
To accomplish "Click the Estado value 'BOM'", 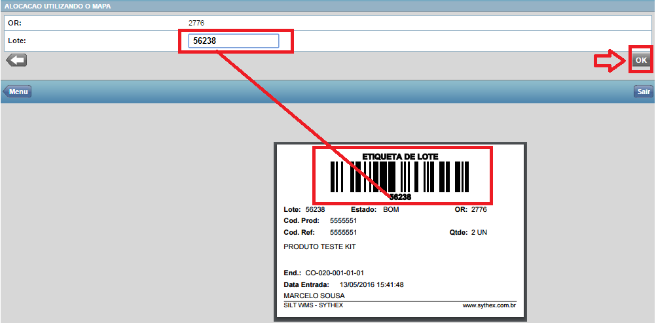I will coord(391,209).
